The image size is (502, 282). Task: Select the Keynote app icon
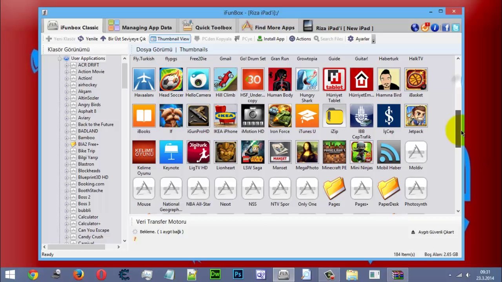171,152
